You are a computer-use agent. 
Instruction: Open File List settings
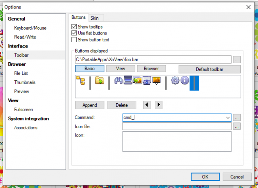[21, 73]
